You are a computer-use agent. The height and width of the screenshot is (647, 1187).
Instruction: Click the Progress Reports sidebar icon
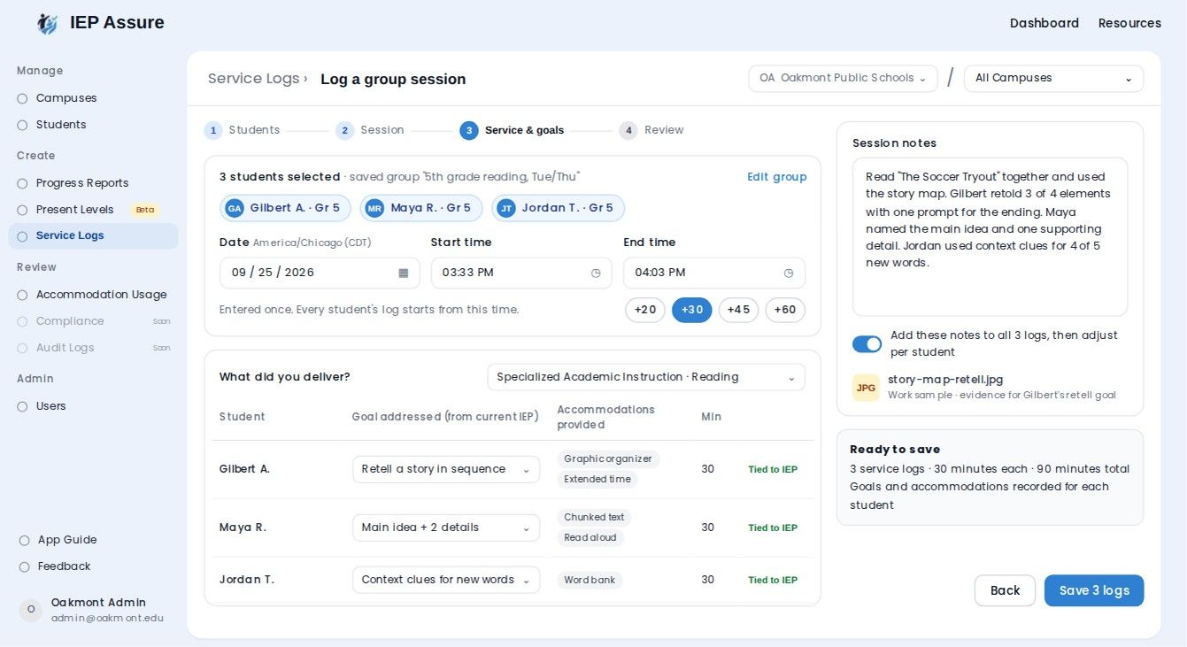click(22, 183)
